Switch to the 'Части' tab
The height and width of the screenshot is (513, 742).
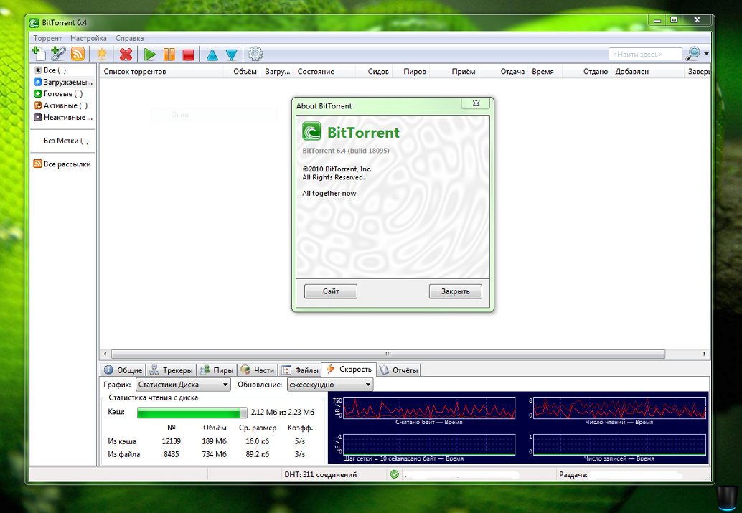pyautogui.click(x=258, y=370)
